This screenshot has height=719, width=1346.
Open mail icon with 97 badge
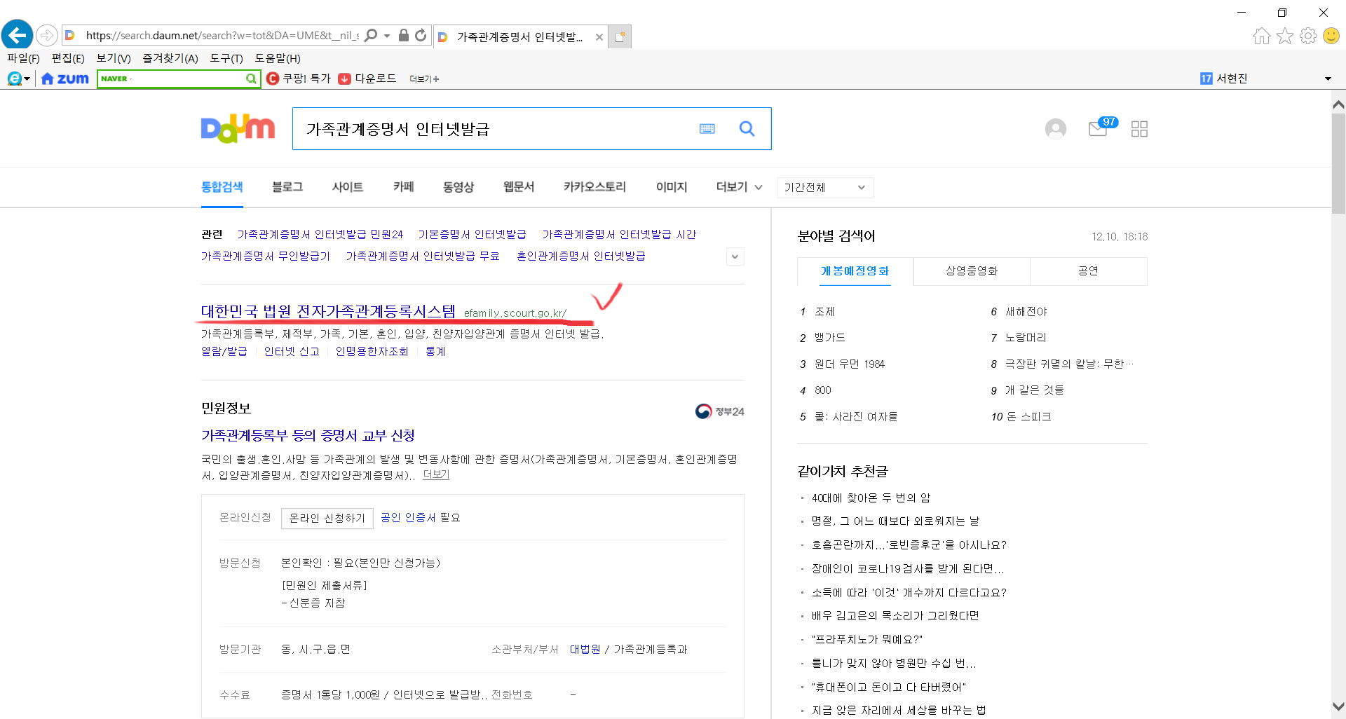pyautogui.click(x=1102, y=127)
